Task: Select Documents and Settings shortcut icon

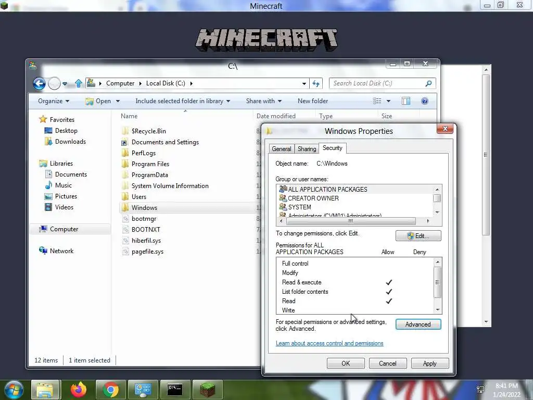Action: pyautogui.click(x=124, y=142)
